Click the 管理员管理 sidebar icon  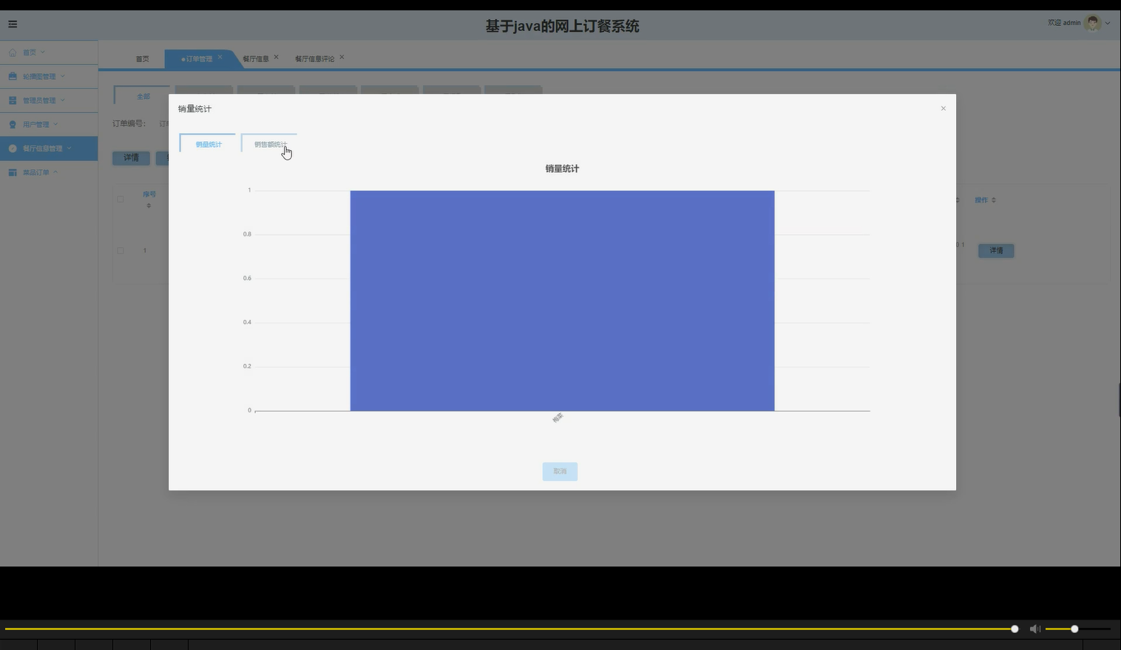(11, 100)
